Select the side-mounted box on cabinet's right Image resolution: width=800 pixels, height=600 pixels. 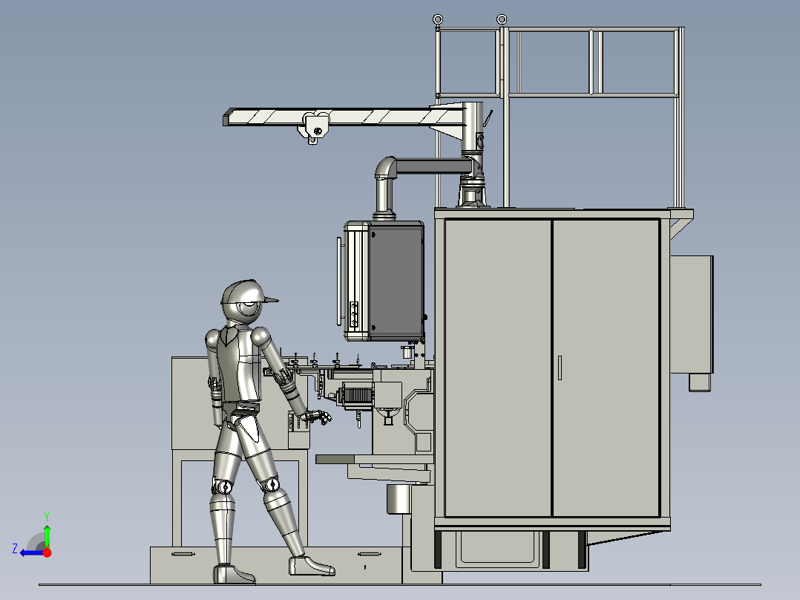pos(692,314)
